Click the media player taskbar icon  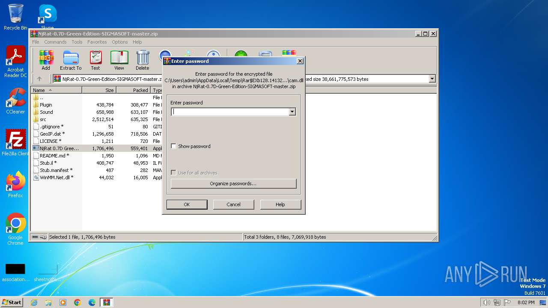coord(63,302)
